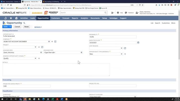
Task: Open the Help question mark icon
Action: point(118,13)
